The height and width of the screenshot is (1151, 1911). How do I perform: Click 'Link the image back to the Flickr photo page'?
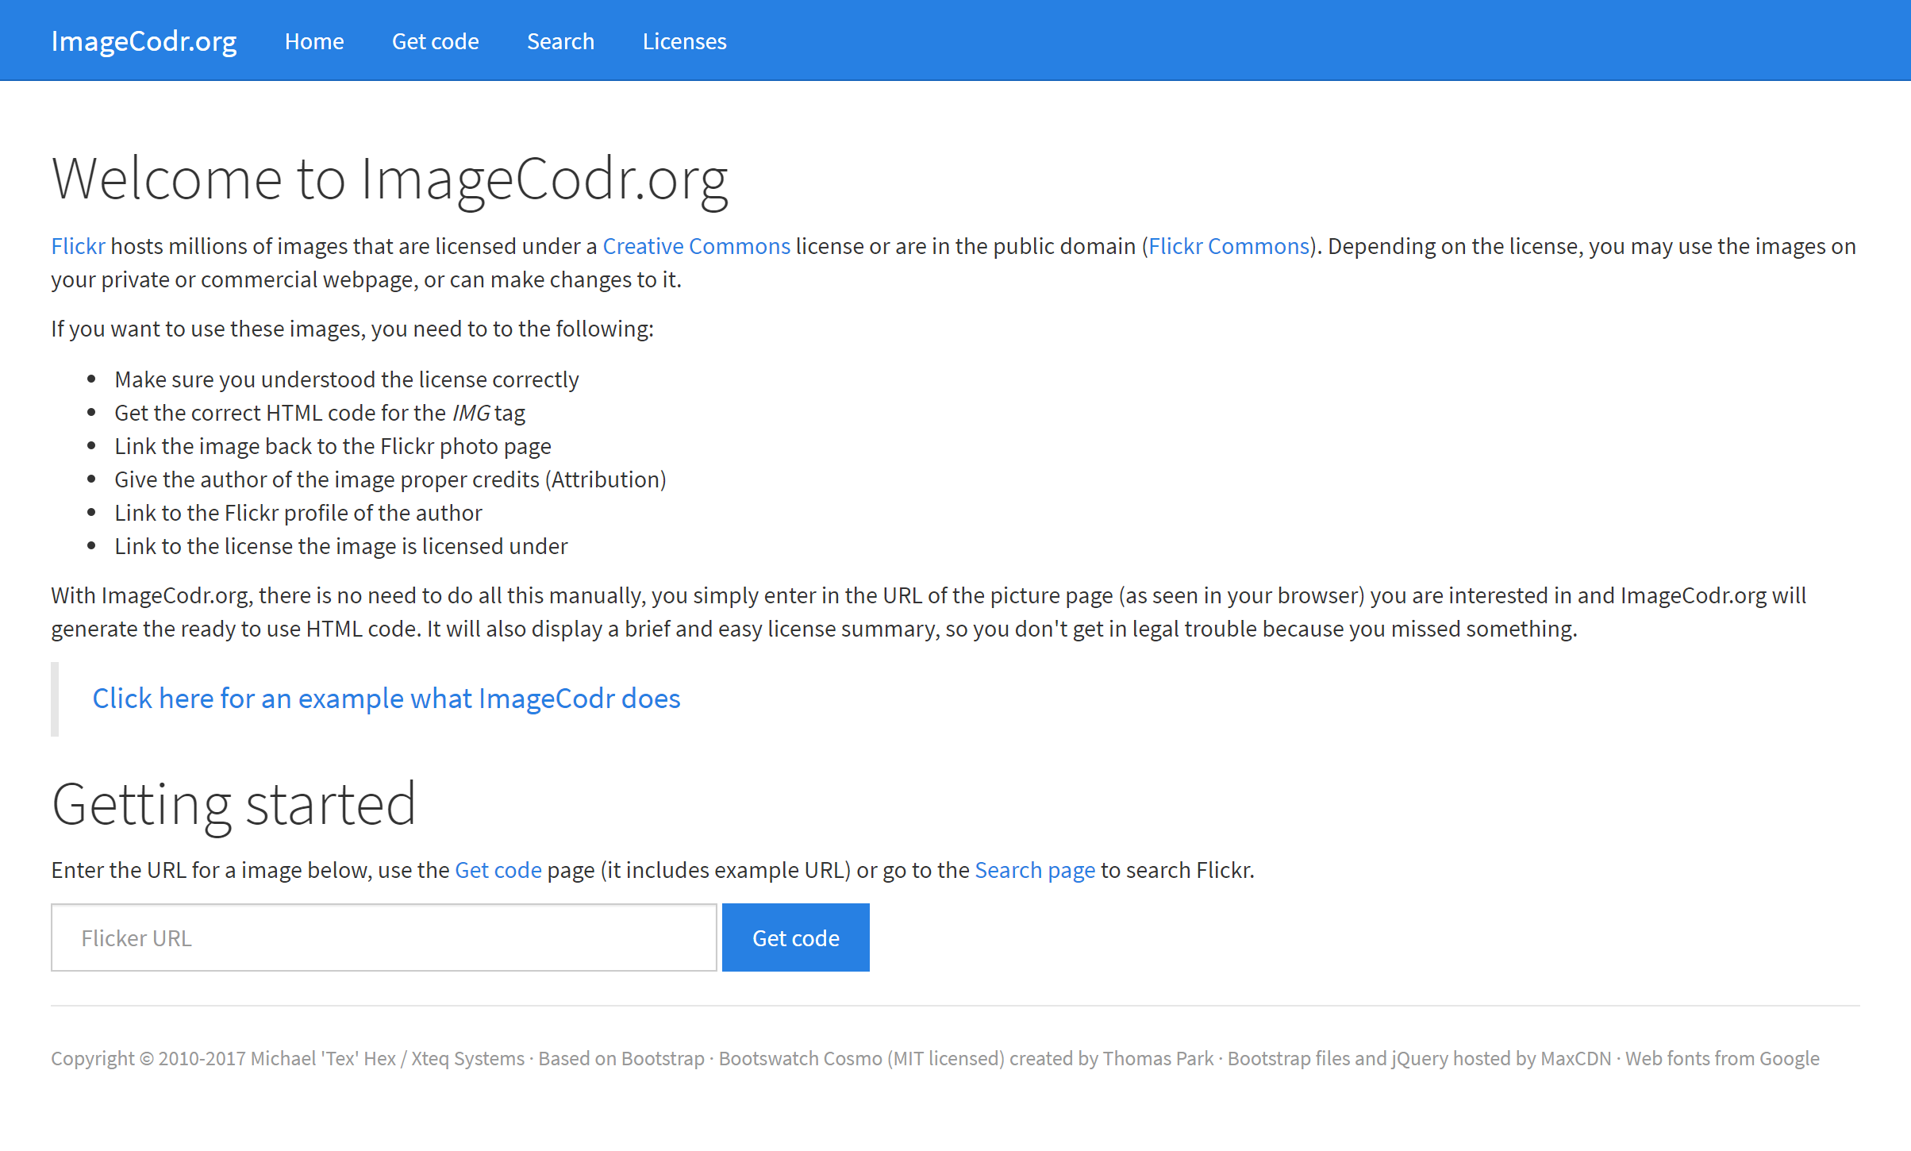coord(333,446)
